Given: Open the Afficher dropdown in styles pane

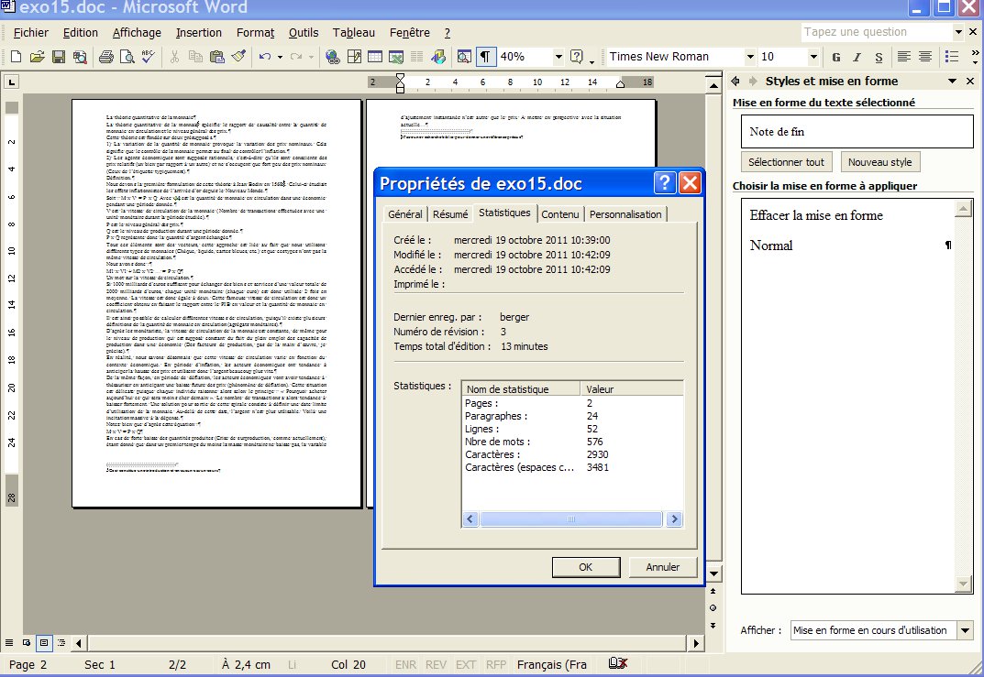Looking at the screenshot, I should click(x=965, y=630).
